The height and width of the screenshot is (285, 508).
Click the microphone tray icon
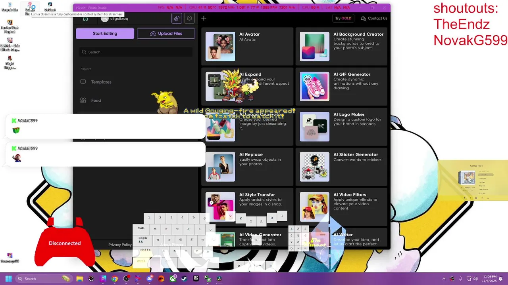[461, 279]
